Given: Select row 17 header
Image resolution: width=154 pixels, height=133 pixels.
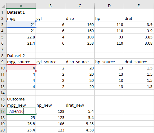Looking at the screenshot, I should point(3,111).
